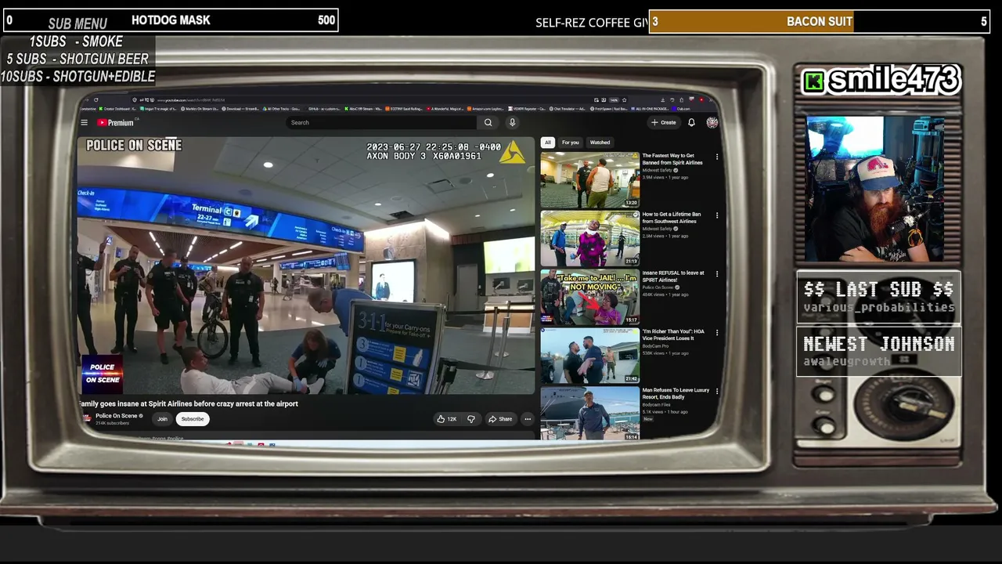
Task: Open YouTube notifications bell
Action: pyautogui.click(x=691, y=122)
